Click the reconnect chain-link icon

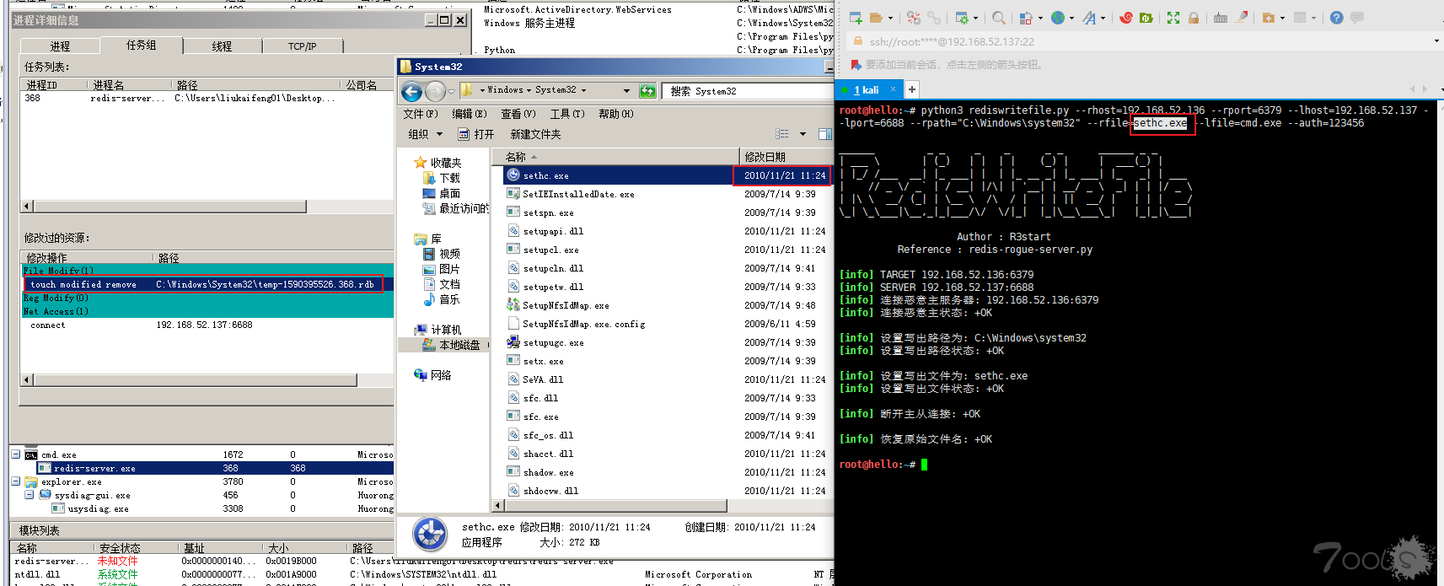click(x=934, y=18)
